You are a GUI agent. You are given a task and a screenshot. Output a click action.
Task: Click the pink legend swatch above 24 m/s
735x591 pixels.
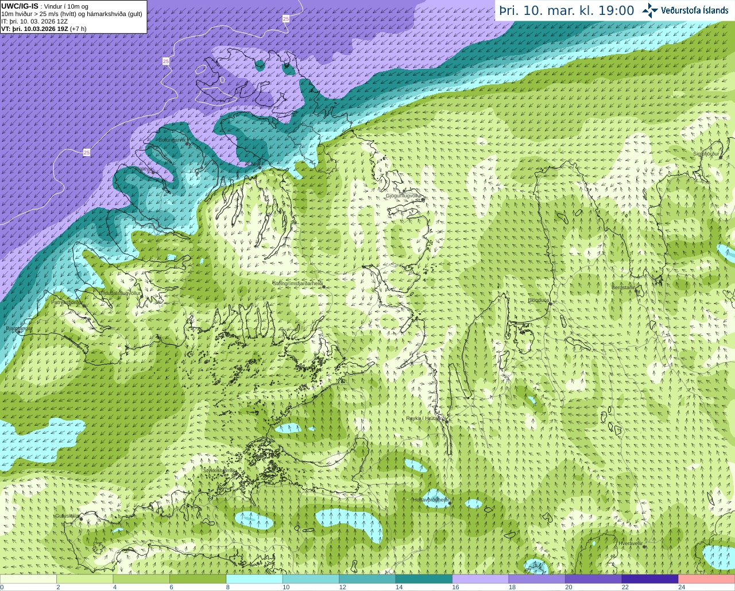(707, 579)
